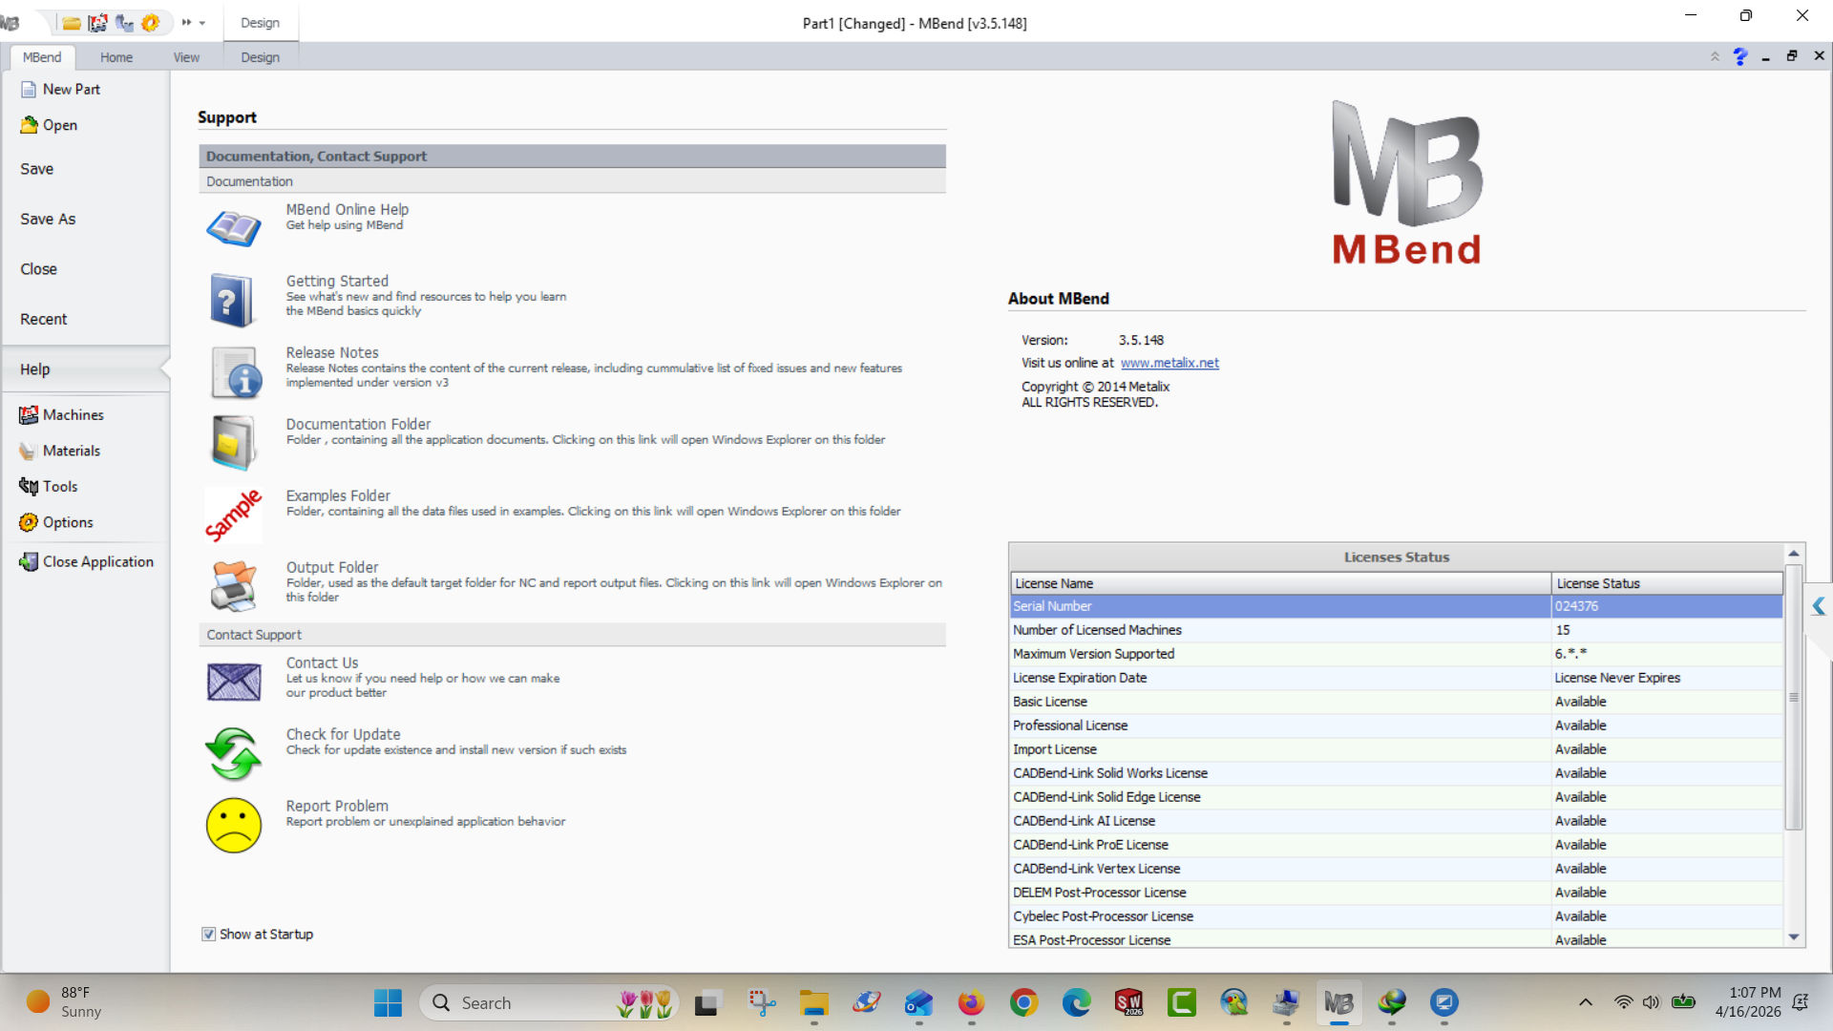Click the Report Problem sad face icon
The width and height of the screenshot is (1833, 1031).
(x=234, y=826)
